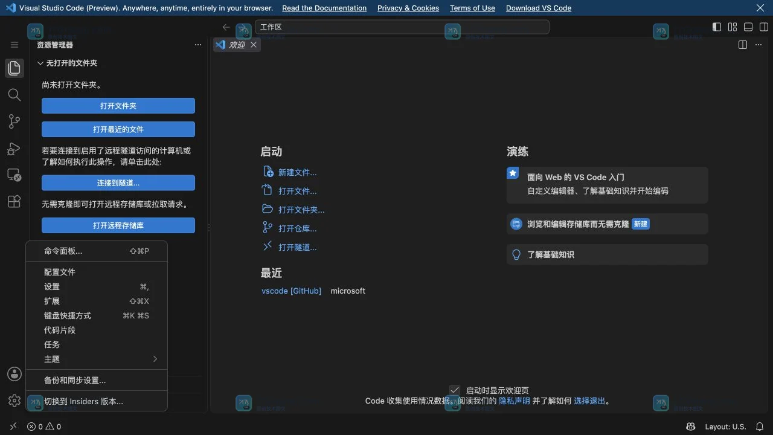The image size is (773, 435).
Task: Choose 设置 from the manage menu
Action: 97,286
